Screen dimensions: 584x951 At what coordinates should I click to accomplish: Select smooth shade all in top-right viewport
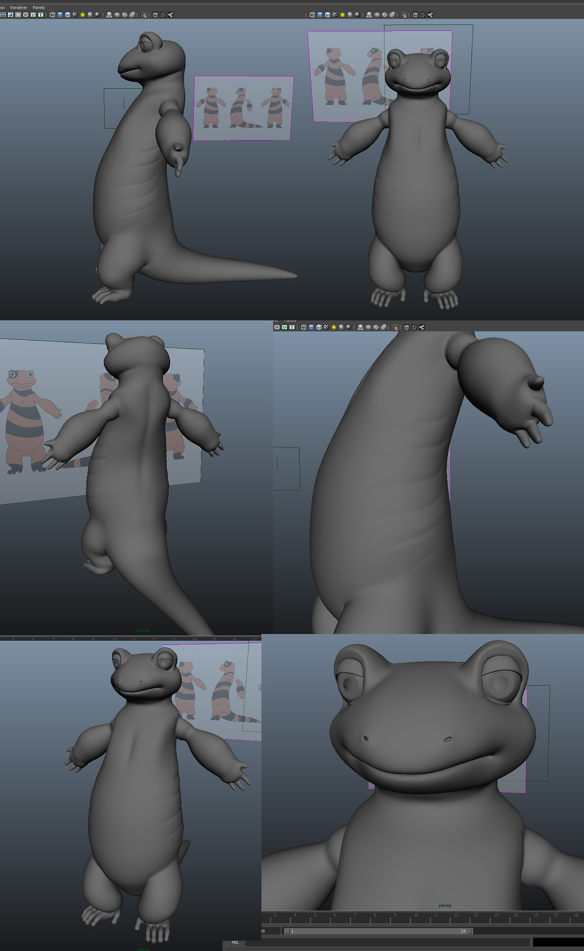(320, 15)
